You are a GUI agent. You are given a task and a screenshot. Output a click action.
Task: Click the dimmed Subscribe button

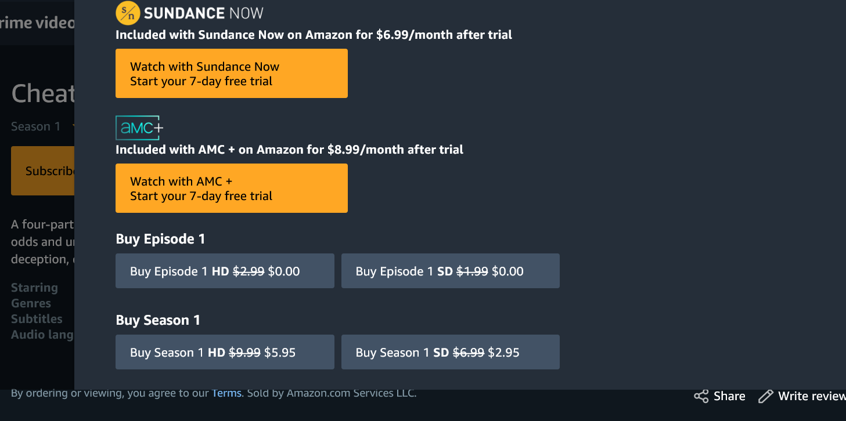click(x=43, y=171)
